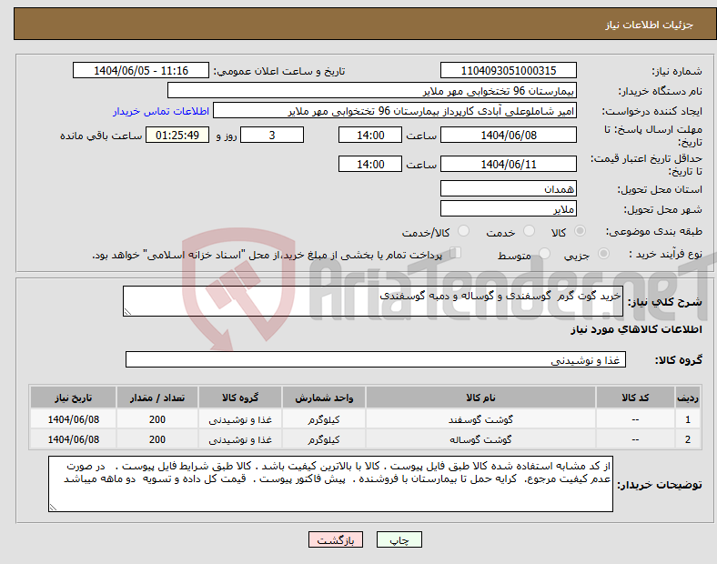Click date 1404/06/08 in گوشت گوسفند row
Screen dimensions: 717x564
click(73, 419)
